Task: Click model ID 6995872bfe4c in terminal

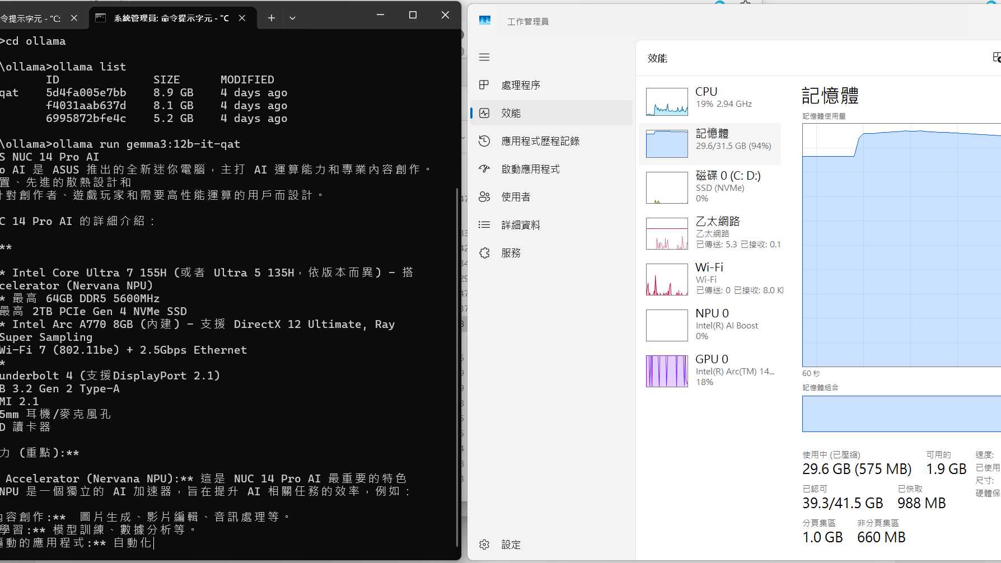Action: tap(86, 118)
